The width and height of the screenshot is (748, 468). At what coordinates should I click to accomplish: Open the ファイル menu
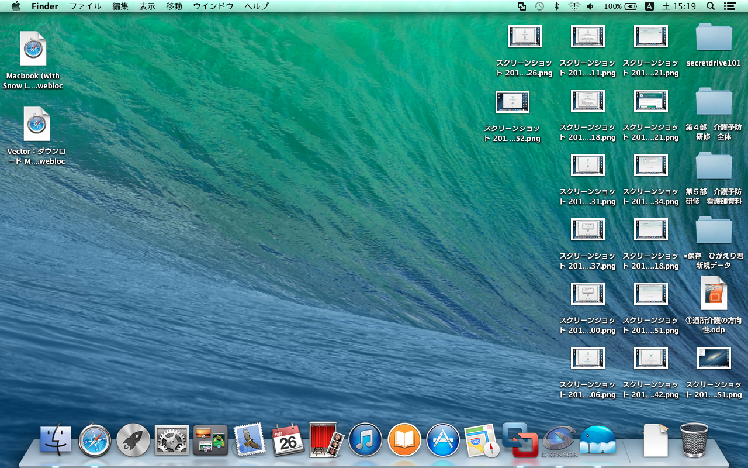click(85, 6)
